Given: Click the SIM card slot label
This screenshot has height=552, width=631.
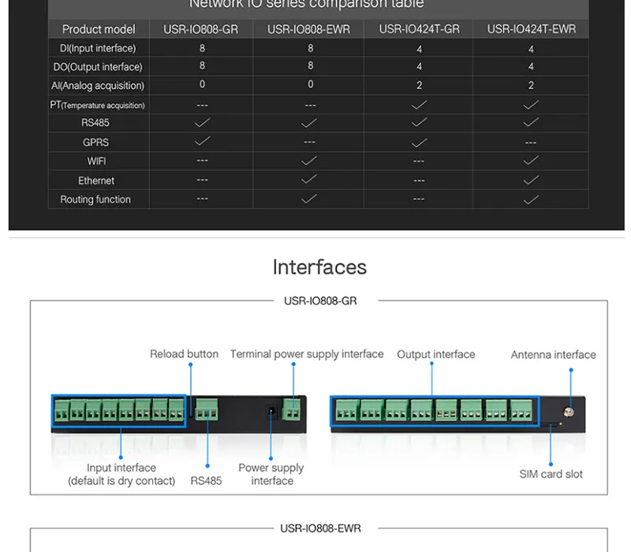Looking at the screenshot, I should [x=551, y=474].
